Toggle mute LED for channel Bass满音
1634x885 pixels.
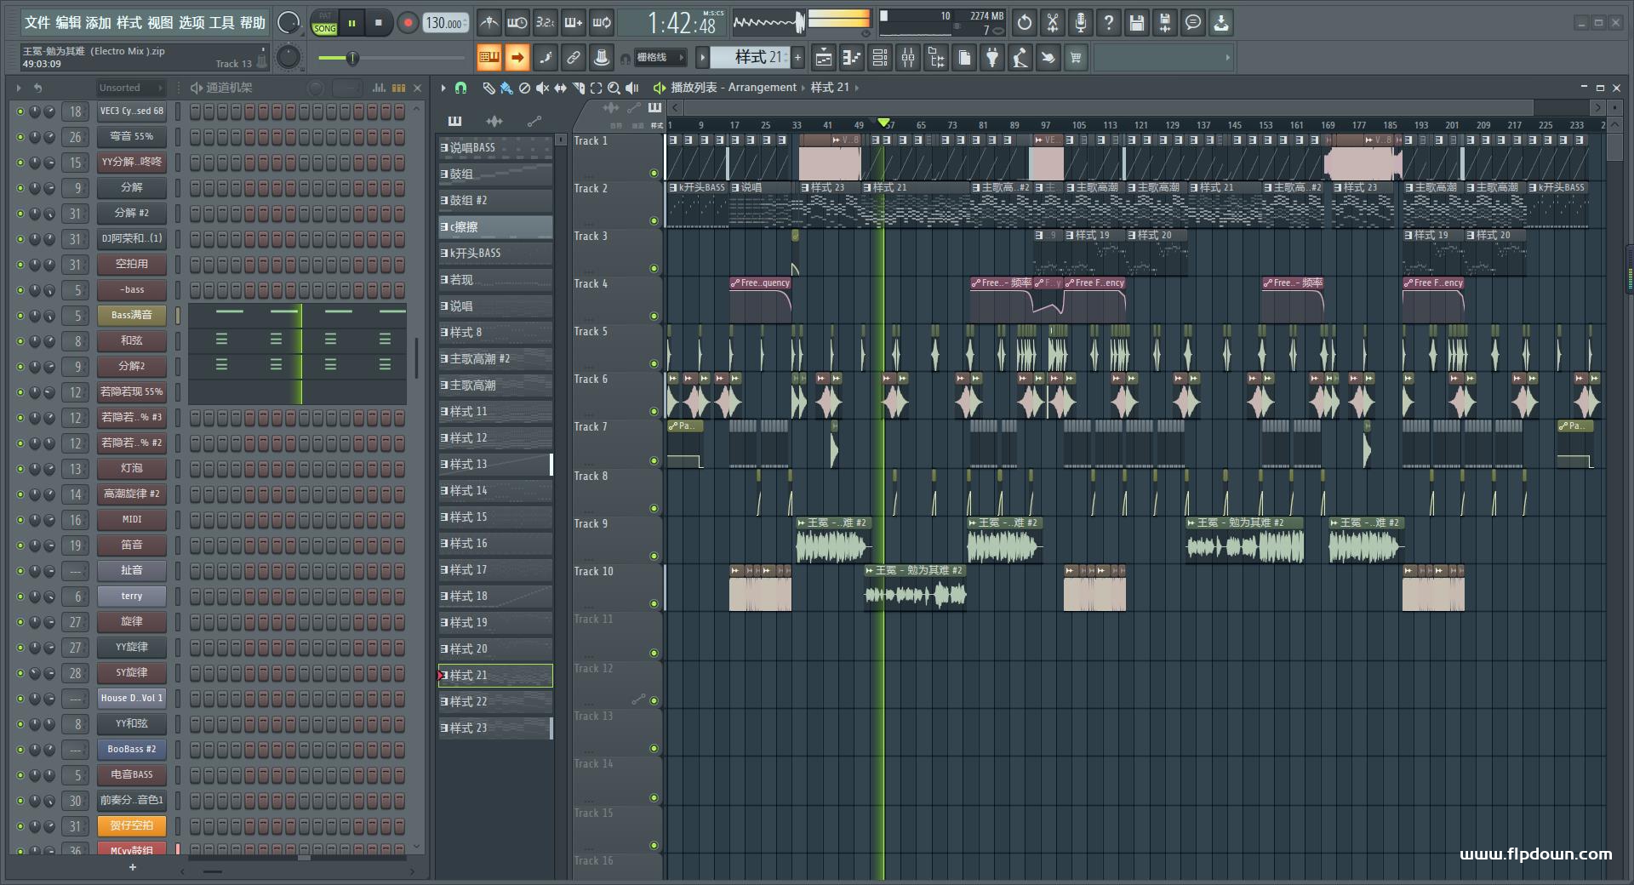(20, 316)
